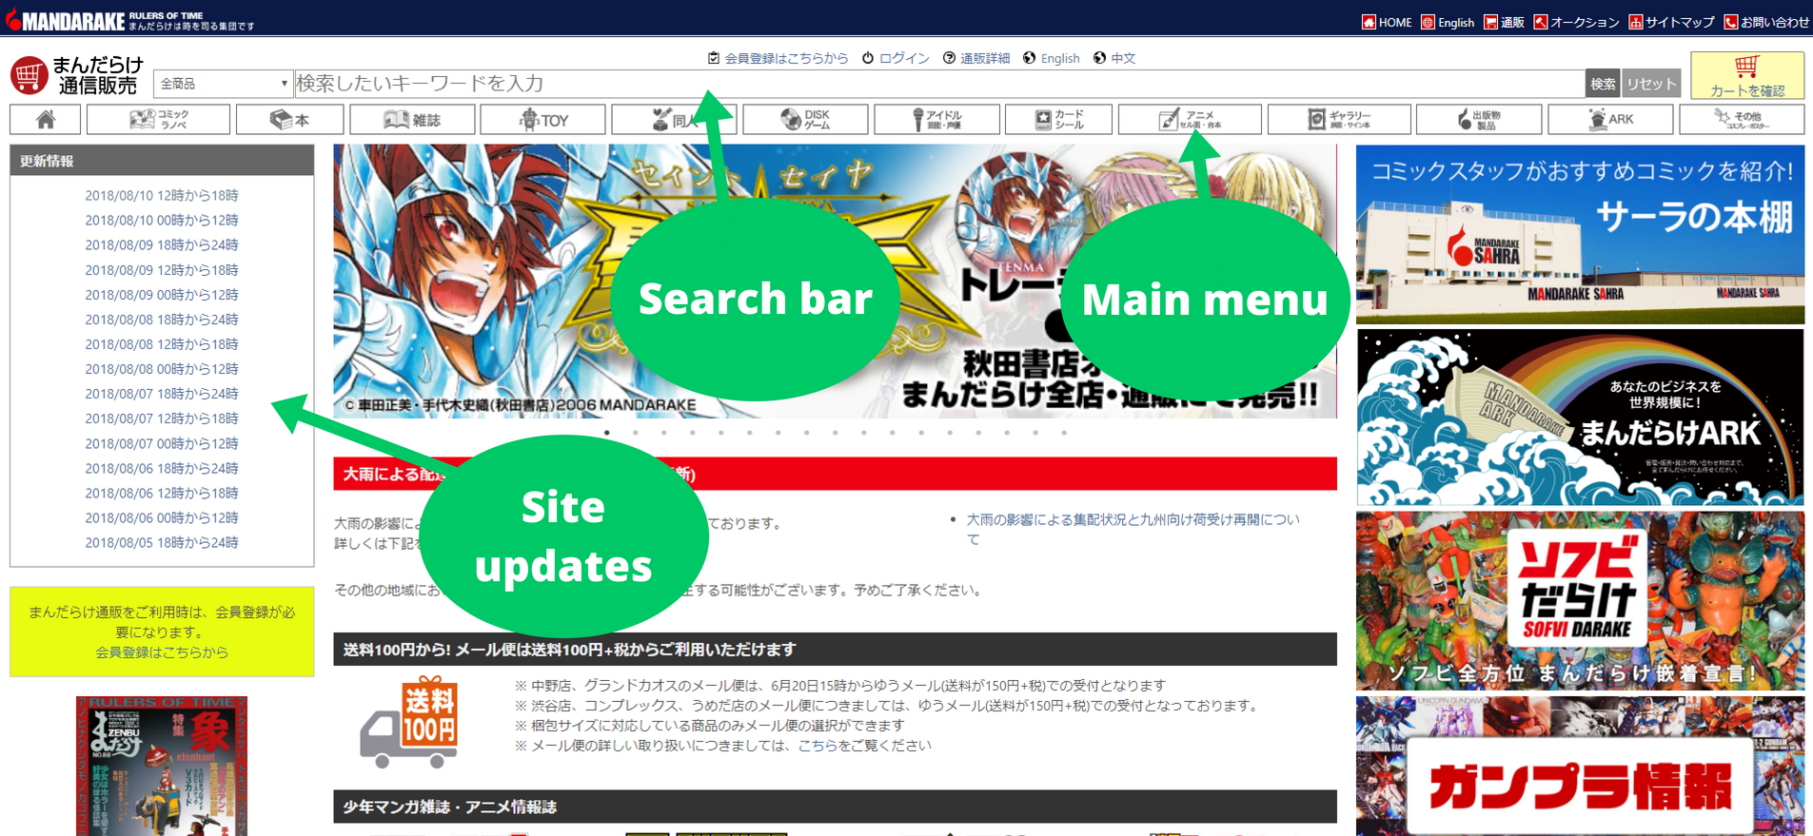Image resolution: width=1813 pixels, height=836 pixels.
Task: Open update 2018/08/09 12時から18時
Action: [162, 270]
